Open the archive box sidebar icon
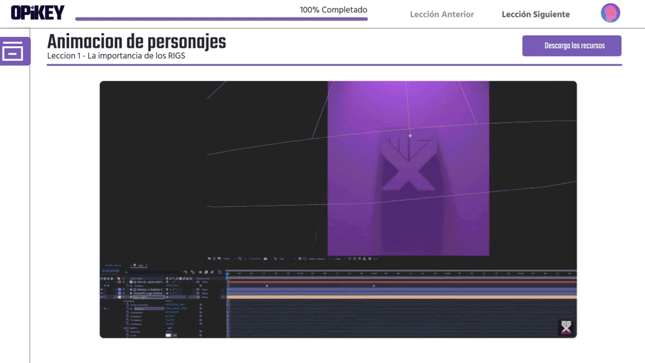Image resolution: width=645 pixels, height=363 pixels. [x=13, y=51]
